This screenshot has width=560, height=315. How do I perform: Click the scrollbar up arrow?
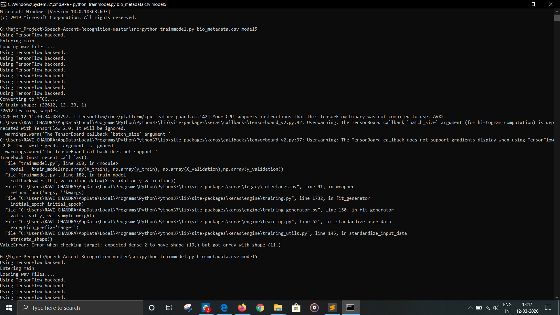click(557, 11)
